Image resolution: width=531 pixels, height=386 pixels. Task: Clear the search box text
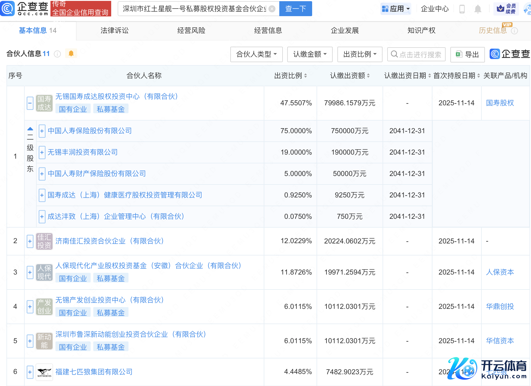272,9
